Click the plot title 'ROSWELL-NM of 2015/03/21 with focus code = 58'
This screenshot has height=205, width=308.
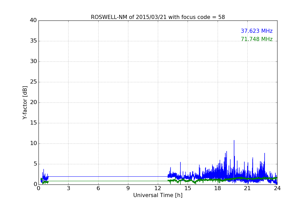pos(158,17)
